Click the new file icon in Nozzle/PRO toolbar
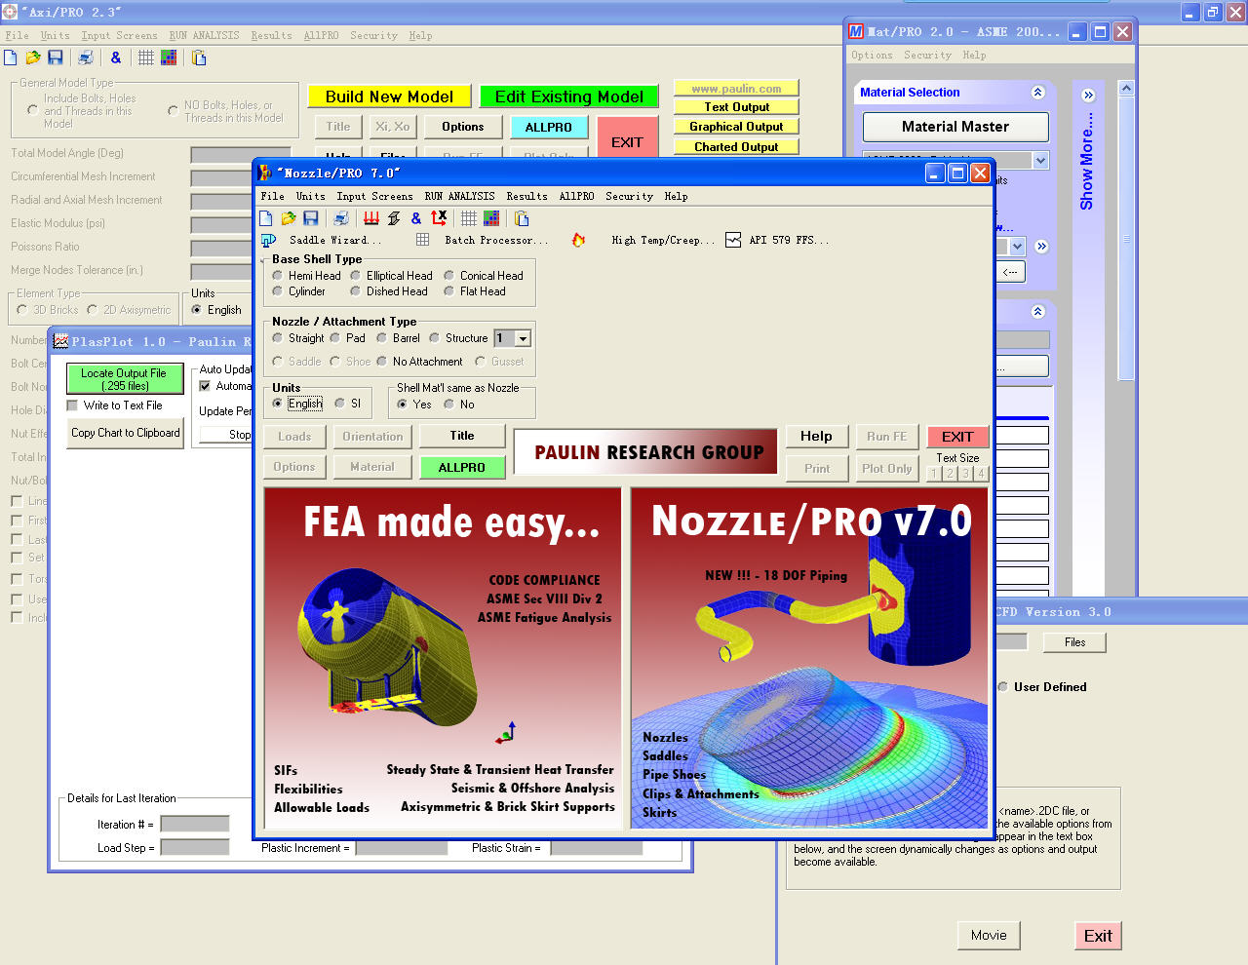The width and height of the screenshot is (1248, 965). point(265,218)
